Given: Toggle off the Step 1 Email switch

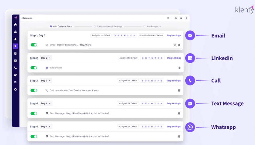Looking at the screenshot, I should tap(34, 45).
